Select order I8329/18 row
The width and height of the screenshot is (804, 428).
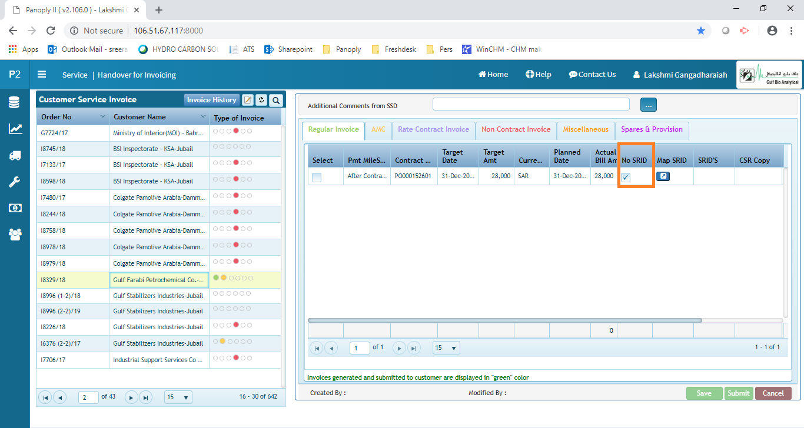pyautogui.click(x=158, y=280)
